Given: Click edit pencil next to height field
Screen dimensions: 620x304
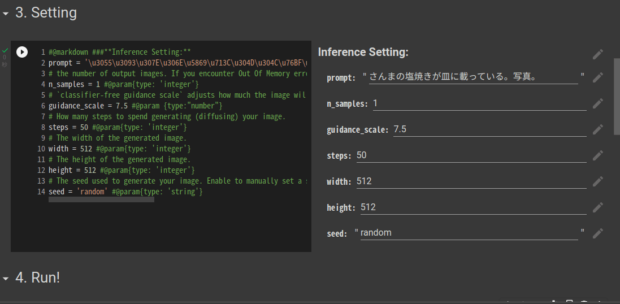Looking at the screenshot, I should [598, 207].
